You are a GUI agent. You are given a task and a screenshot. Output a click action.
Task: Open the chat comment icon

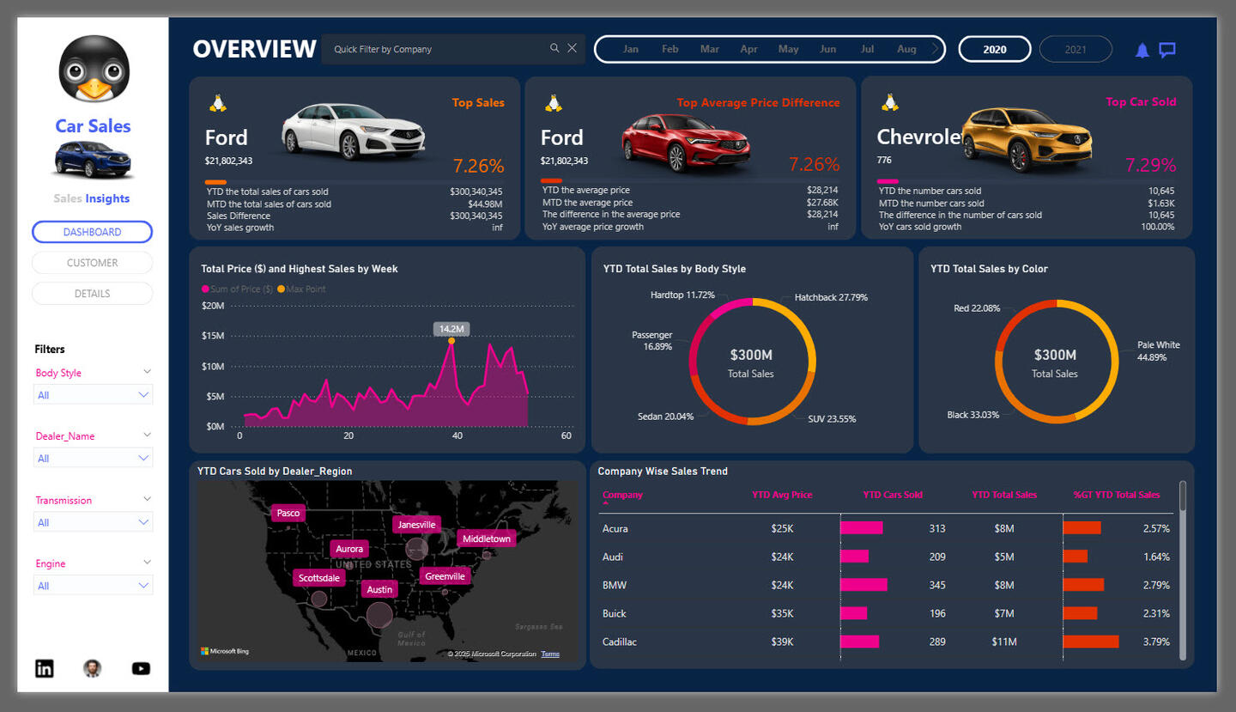(x=1167, y=50)
